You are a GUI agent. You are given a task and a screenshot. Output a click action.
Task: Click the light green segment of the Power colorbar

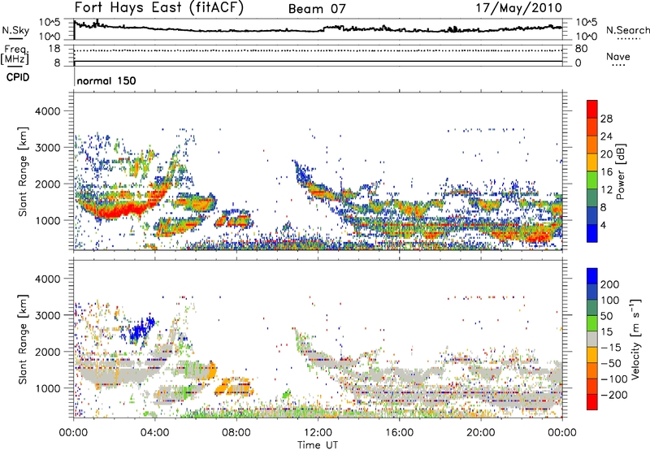(592, 180)
